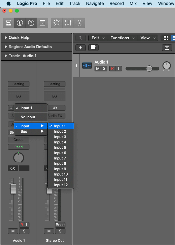The height and width of the screenshot is (245, 175).
Task: Click the Audio 1 channel pan knob
Action: coord(18,158)
